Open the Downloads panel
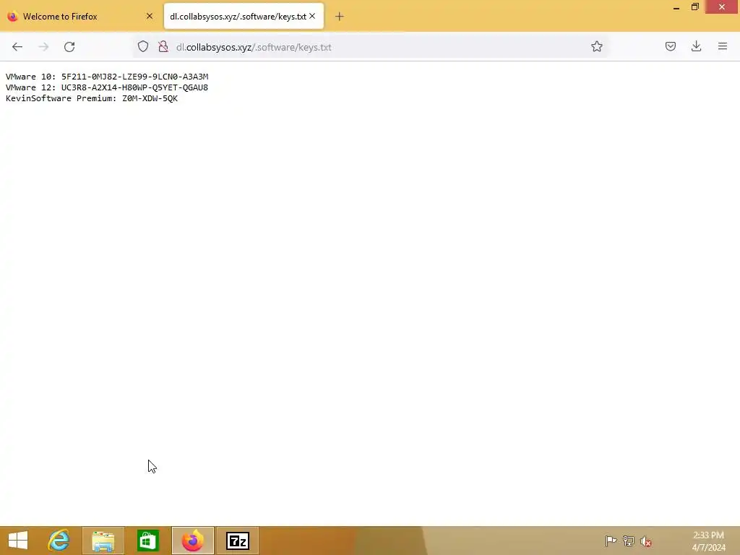 pyautogui.click(x=696, y=46)
